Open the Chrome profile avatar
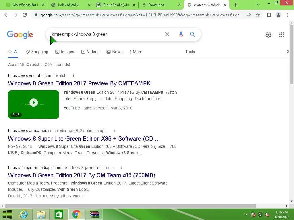294x220 pixels. (x=278, y=15)
